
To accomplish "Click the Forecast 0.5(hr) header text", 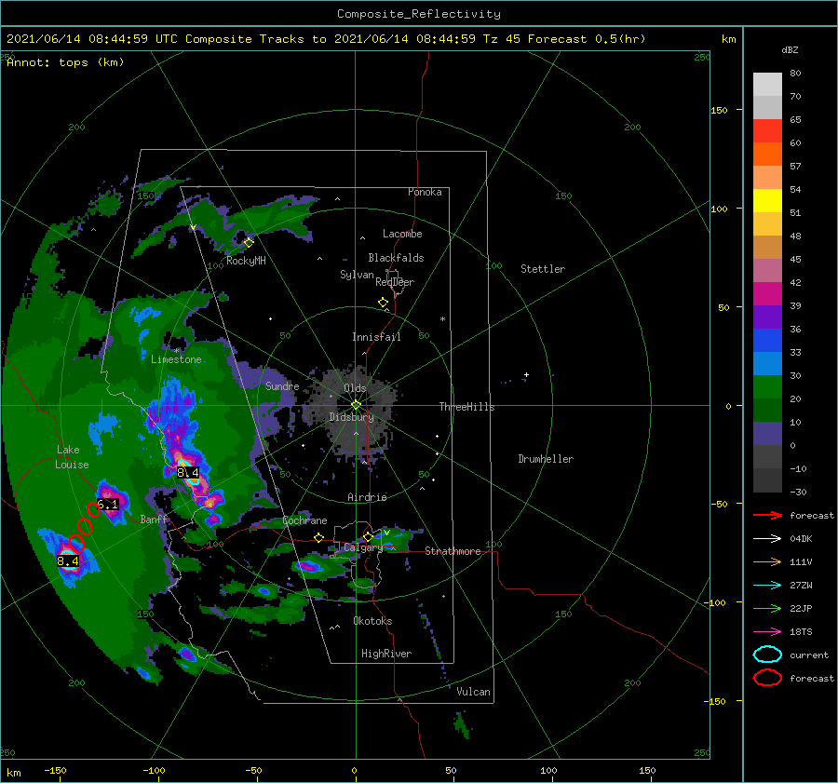I will click(587, 39).
